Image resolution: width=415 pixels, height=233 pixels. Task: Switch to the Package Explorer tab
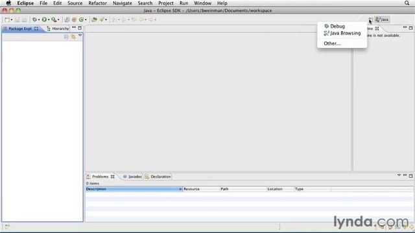21,28
